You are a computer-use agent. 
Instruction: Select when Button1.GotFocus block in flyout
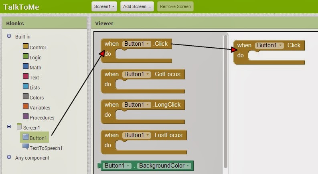(x=143, y=81)
